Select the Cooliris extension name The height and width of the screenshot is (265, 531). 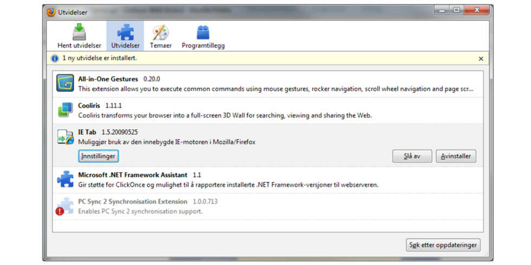click(89, 105)
